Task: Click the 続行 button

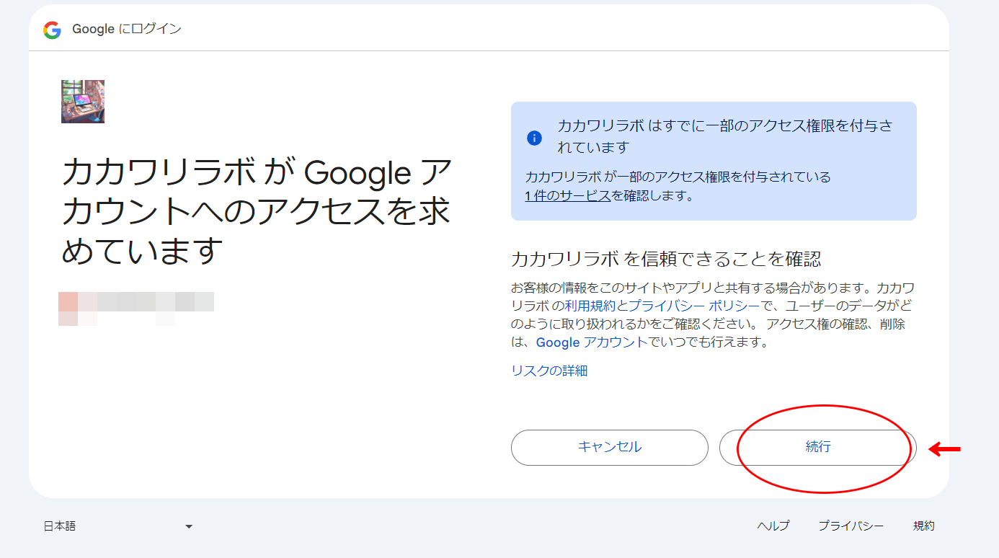Action: pos(818,447)
